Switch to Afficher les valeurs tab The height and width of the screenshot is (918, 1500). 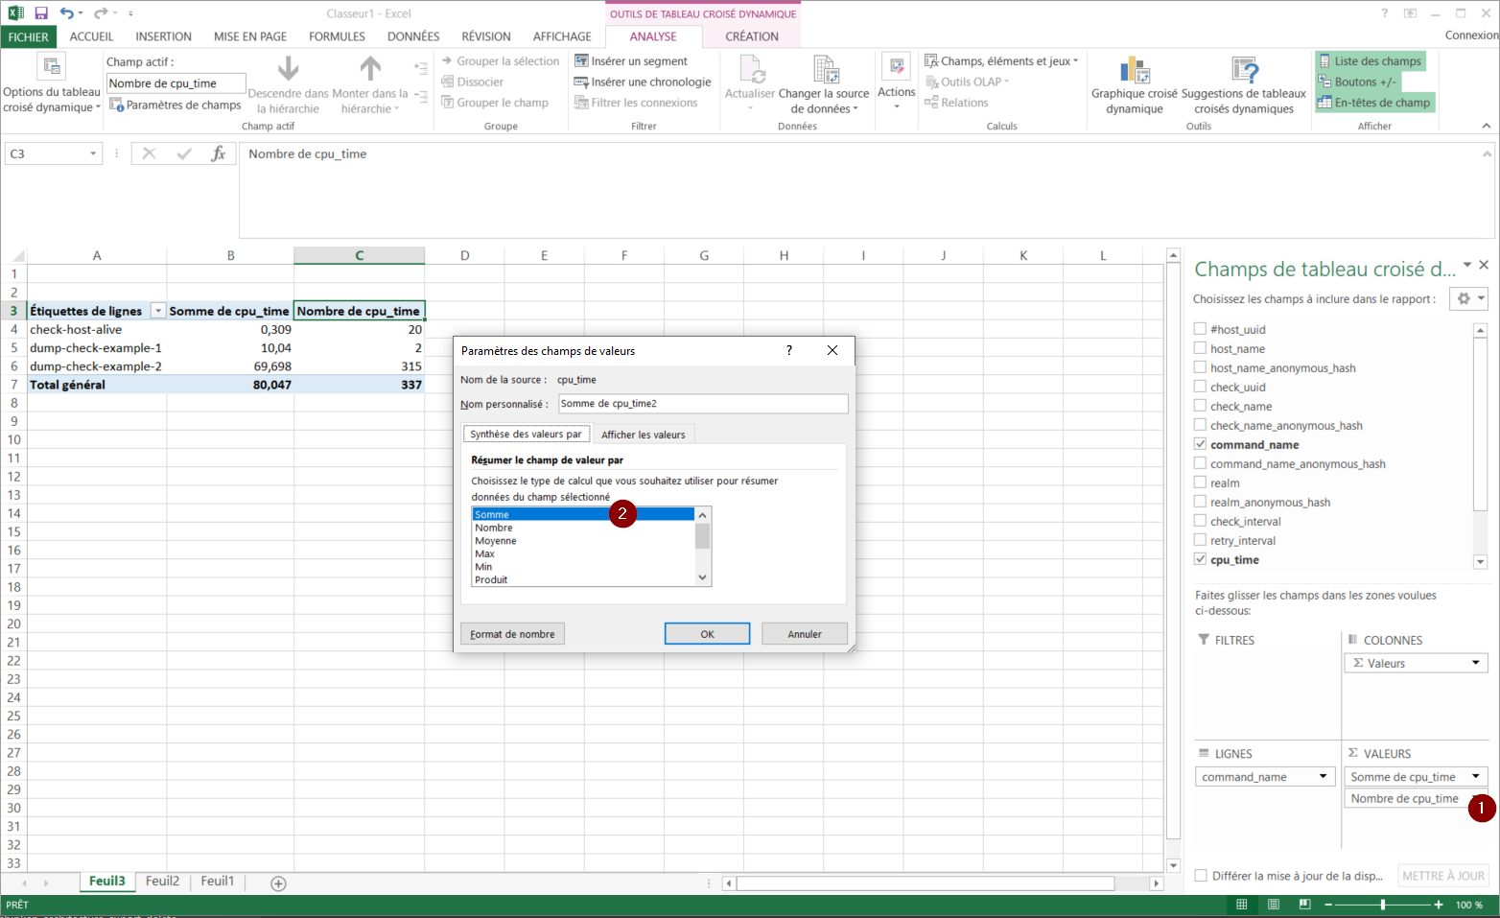(643, 435)
